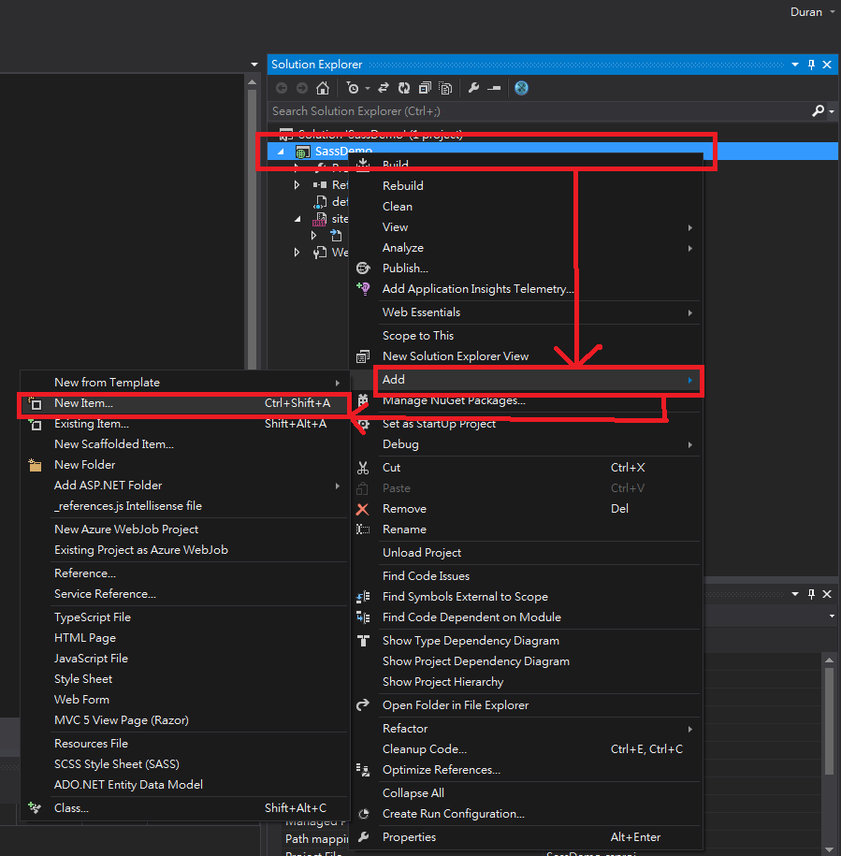
Task: Open the Add ASP.NET Folder submenu
Action: pyautogui.click(x=109, y=485)
